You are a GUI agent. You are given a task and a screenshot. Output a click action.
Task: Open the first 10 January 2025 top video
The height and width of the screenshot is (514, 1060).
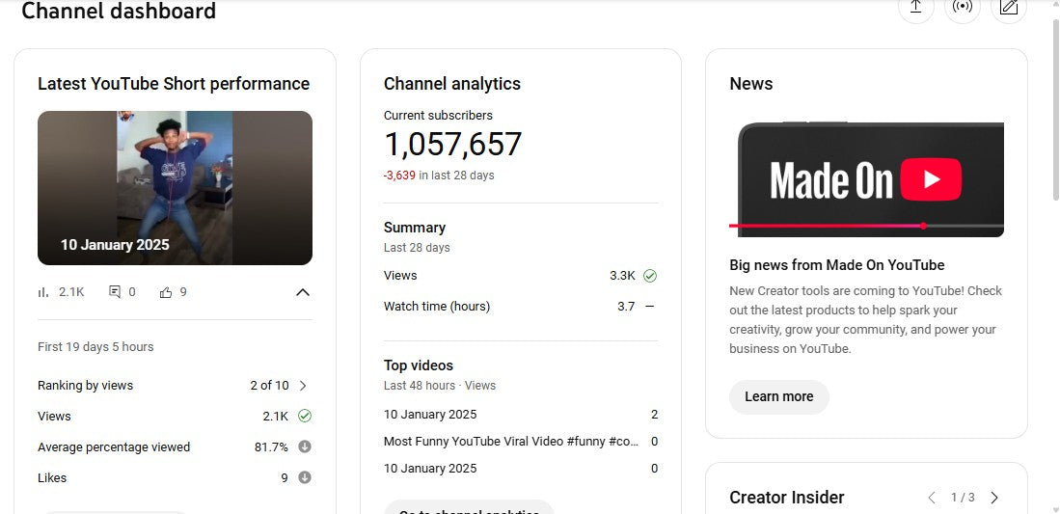[430, 415]
